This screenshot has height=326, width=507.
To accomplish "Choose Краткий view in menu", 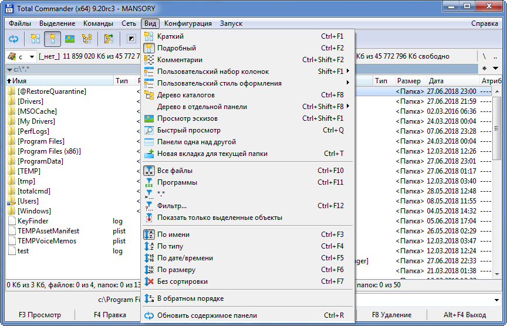I will coord(248,36).
